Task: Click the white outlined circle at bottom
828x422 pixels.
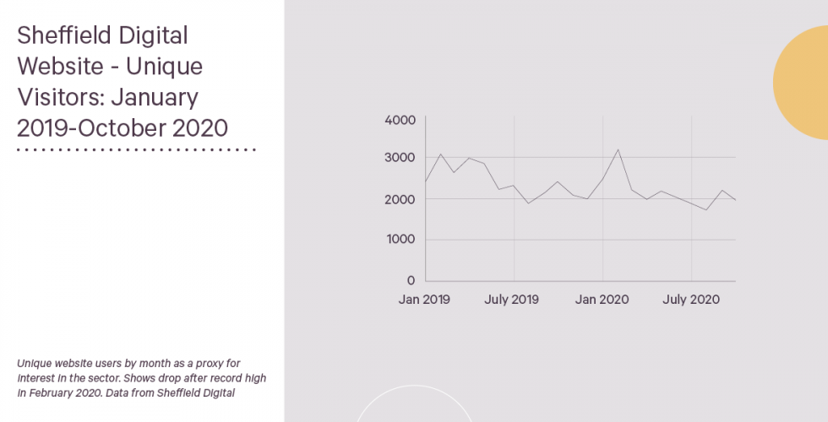Action: (x=415, y=403)
